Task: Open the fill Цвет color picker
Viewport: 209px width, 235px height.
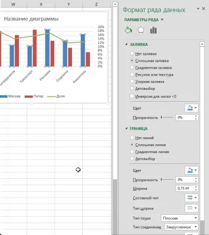Action: 192,108
